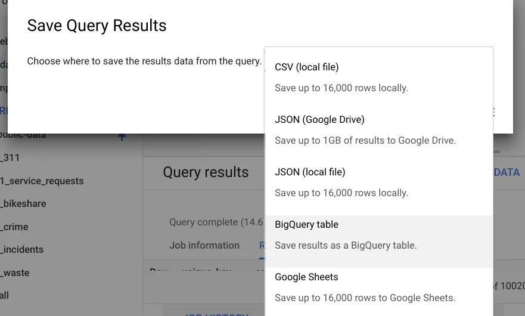Switch to the Job information tab
Screen dimensions: 525x316
click(204, 245)
